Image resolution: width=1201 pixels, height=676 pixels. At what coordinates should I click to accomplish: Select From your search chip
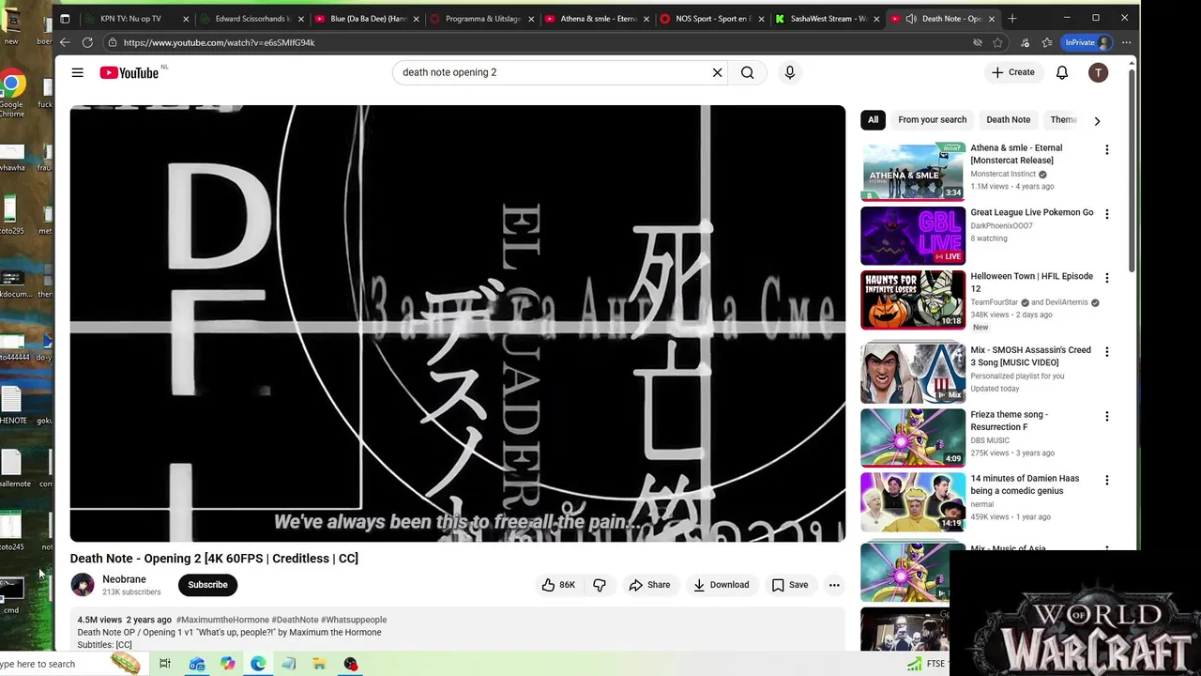pos(932,119)
